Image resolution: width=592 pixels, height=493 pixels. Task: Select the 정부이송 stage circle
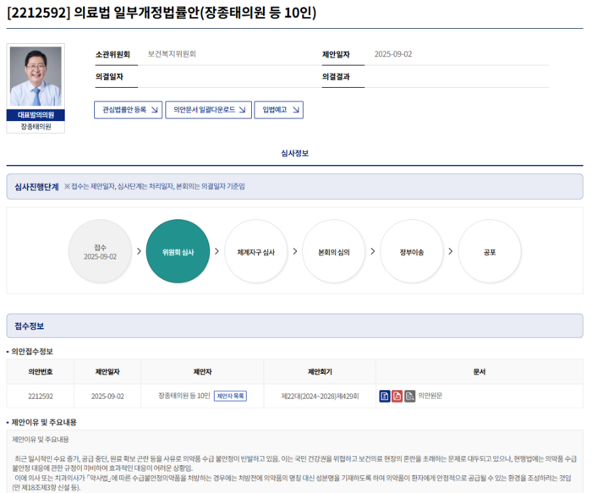(x=412, y=252)
